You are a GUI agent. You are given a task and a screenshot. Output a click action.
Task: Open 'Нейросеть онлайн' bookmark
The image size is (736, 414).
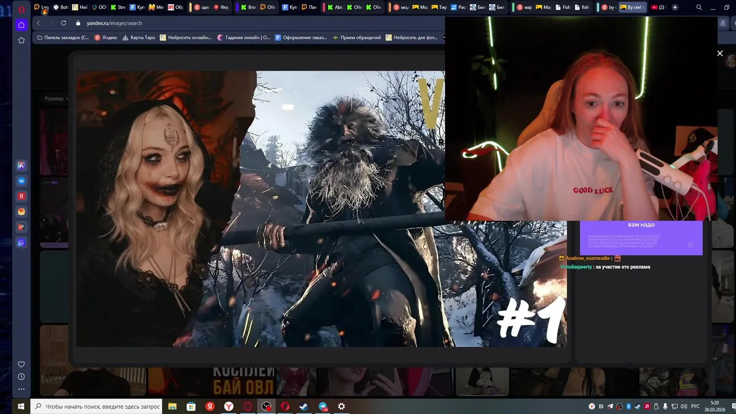click(x=186, y=37)
